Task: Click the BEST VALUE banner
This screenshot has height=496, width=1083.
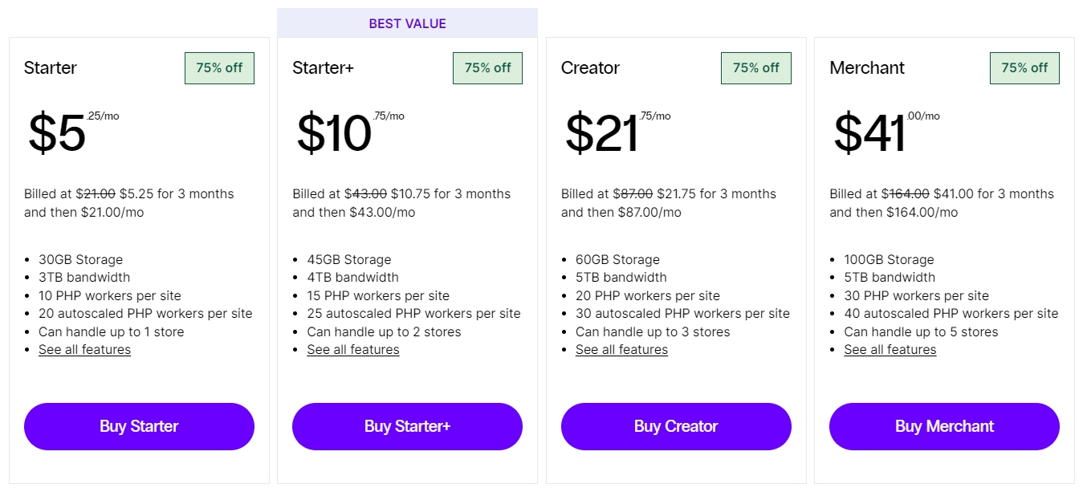Action: [407, 23]
